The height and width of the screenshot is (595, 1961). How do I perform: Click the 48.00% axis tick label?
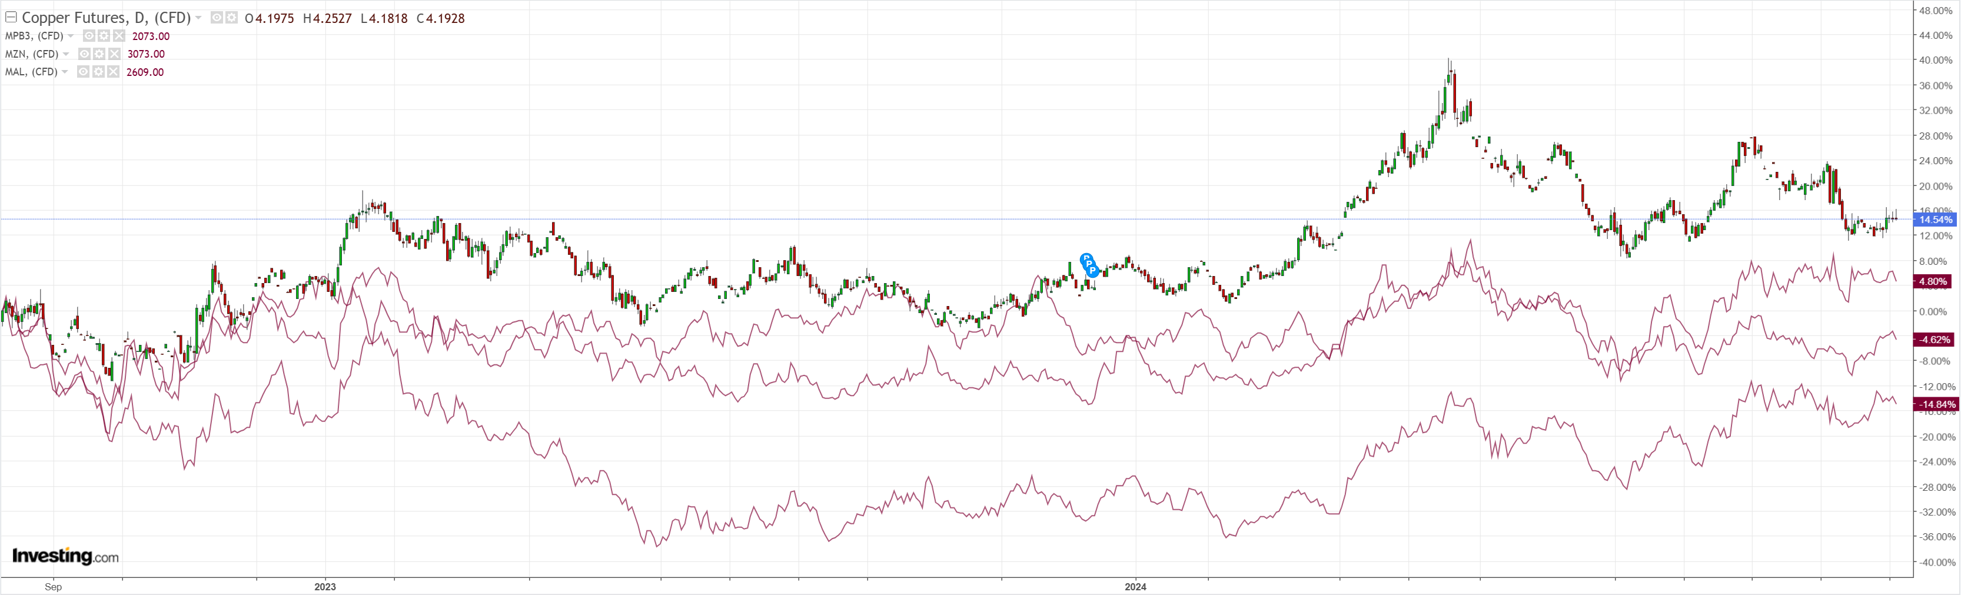1936,11
